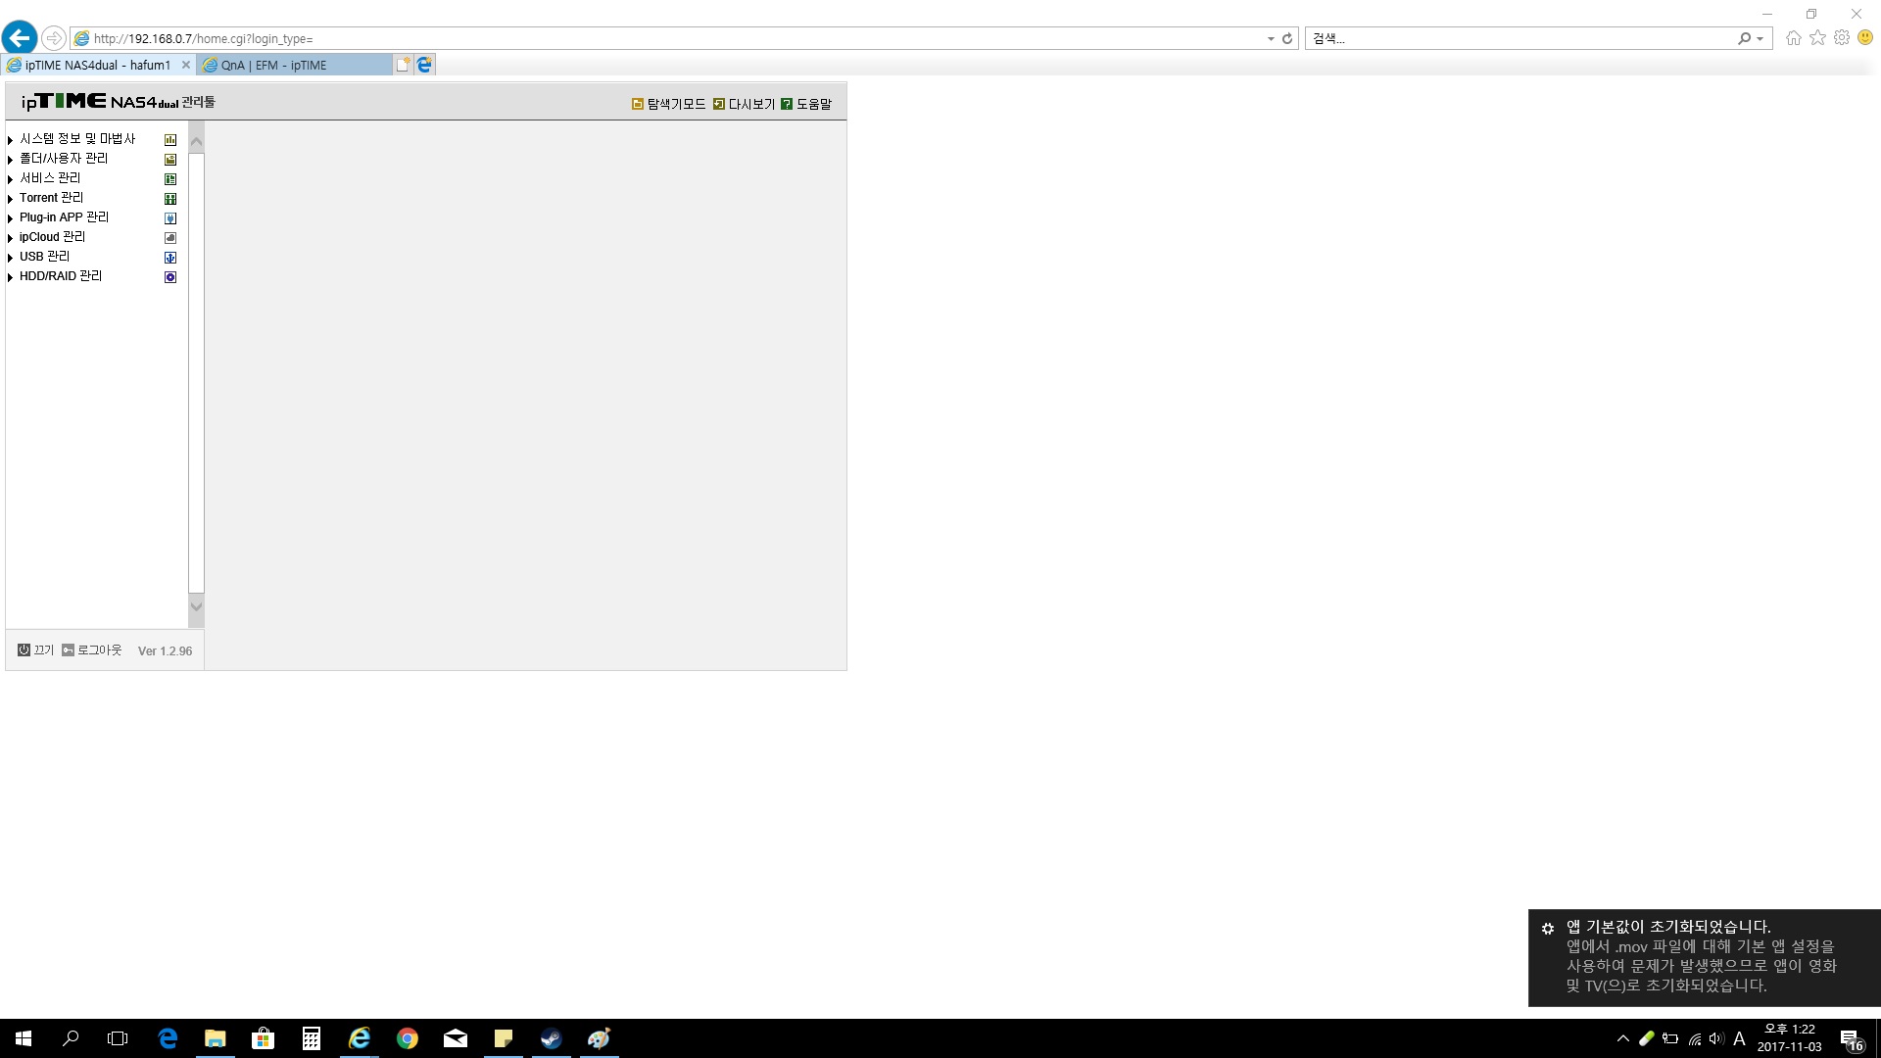Expand HDD/RAID 관리 tree arrow

click(10, 277)
